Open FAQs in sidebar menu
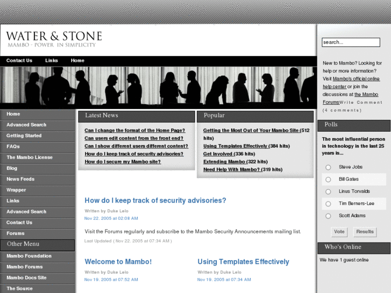The image size is (391, 293). click(x=38, y=147)
